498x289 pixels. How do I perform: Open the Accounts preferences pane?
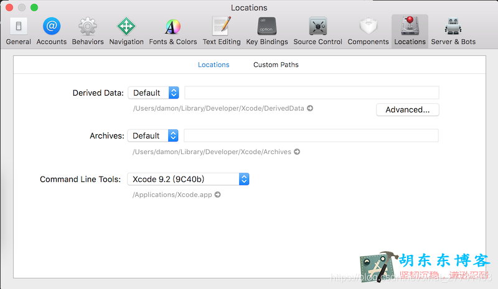[x=52, y=31]
